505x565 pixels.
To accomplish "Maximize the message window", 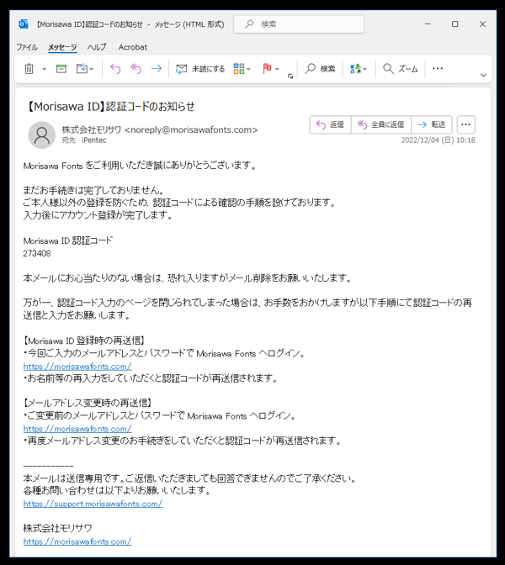I will pos(455,24).
